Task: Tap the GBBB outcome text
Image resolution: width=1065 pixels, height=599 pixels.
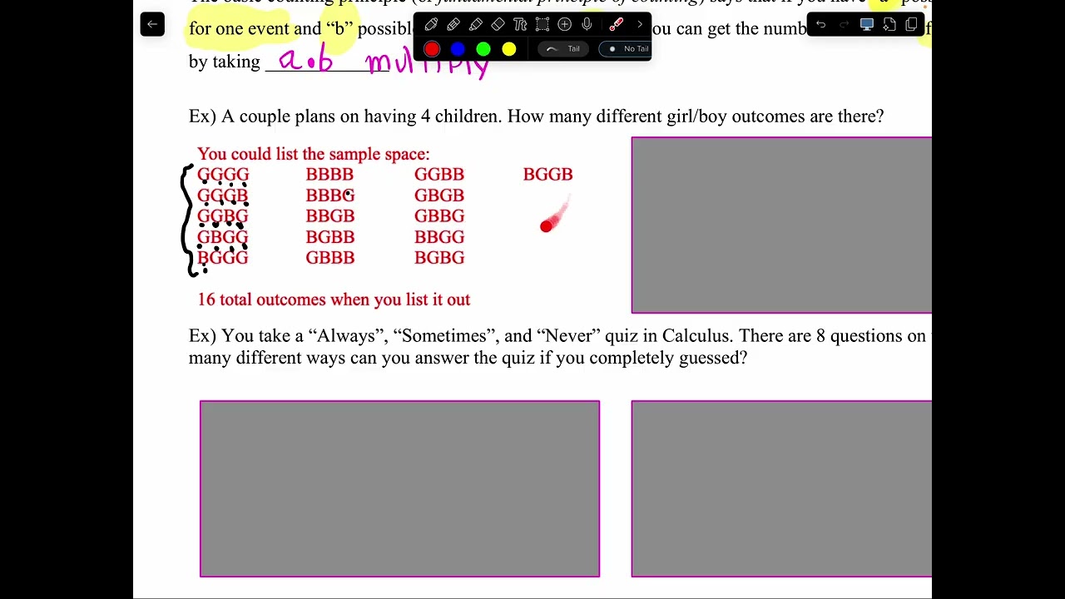Action: tap(330, 258)
